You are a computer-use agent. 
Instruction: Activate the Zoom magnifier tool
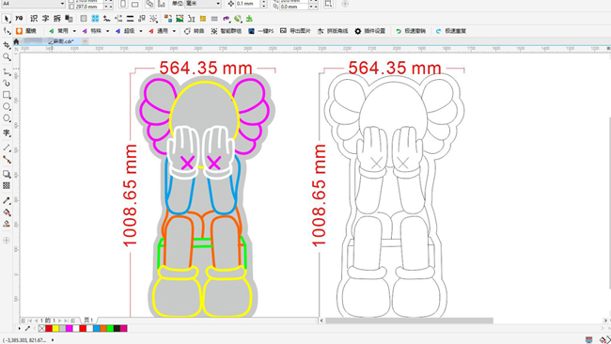point(7,57)
